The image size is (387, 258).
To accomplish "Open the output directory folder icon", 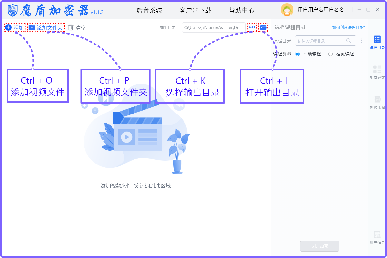I will 263,28.
